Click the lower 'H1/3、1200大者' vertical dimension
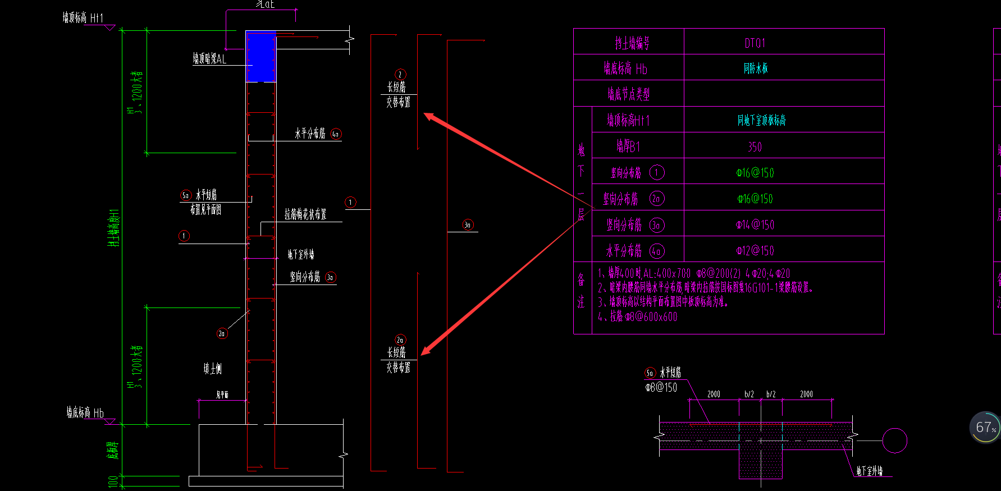Screen dimensions: 1001x491 135,367
